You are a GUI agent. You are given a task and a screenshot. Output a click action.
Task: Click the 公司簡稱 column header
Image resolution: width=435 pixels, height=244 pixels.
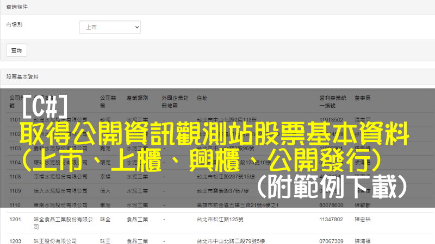[108, 101]
